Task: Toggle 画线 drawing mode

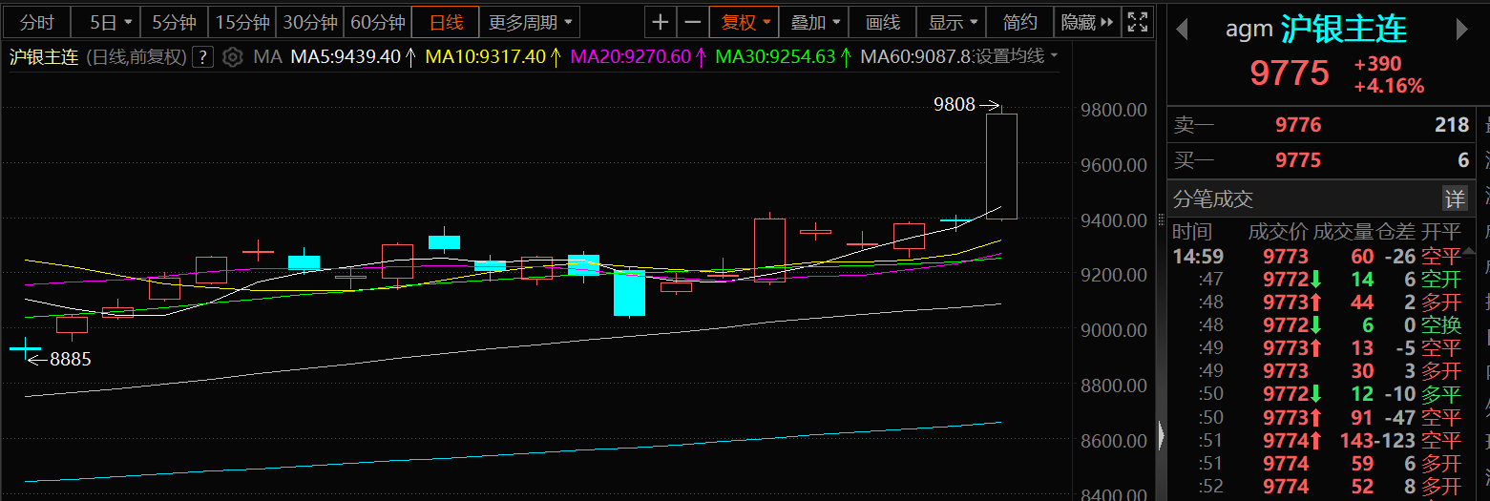Action: tap(883, 21)
